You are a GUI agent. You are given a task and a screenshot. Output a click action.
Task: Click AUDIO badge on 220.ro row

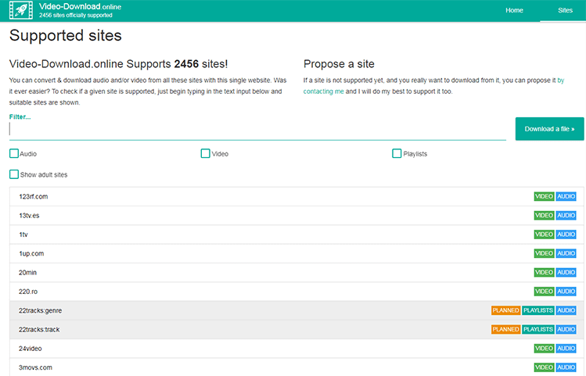(566, 292)
